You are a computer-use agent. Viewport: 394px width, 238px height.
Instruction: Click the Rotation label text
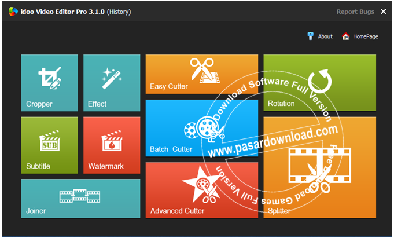pos(281,104)
